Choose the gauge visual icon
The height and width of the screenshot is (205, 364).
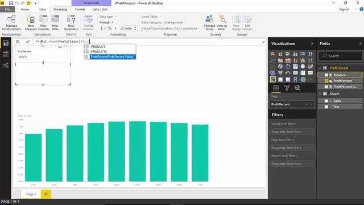coord(288,73)
